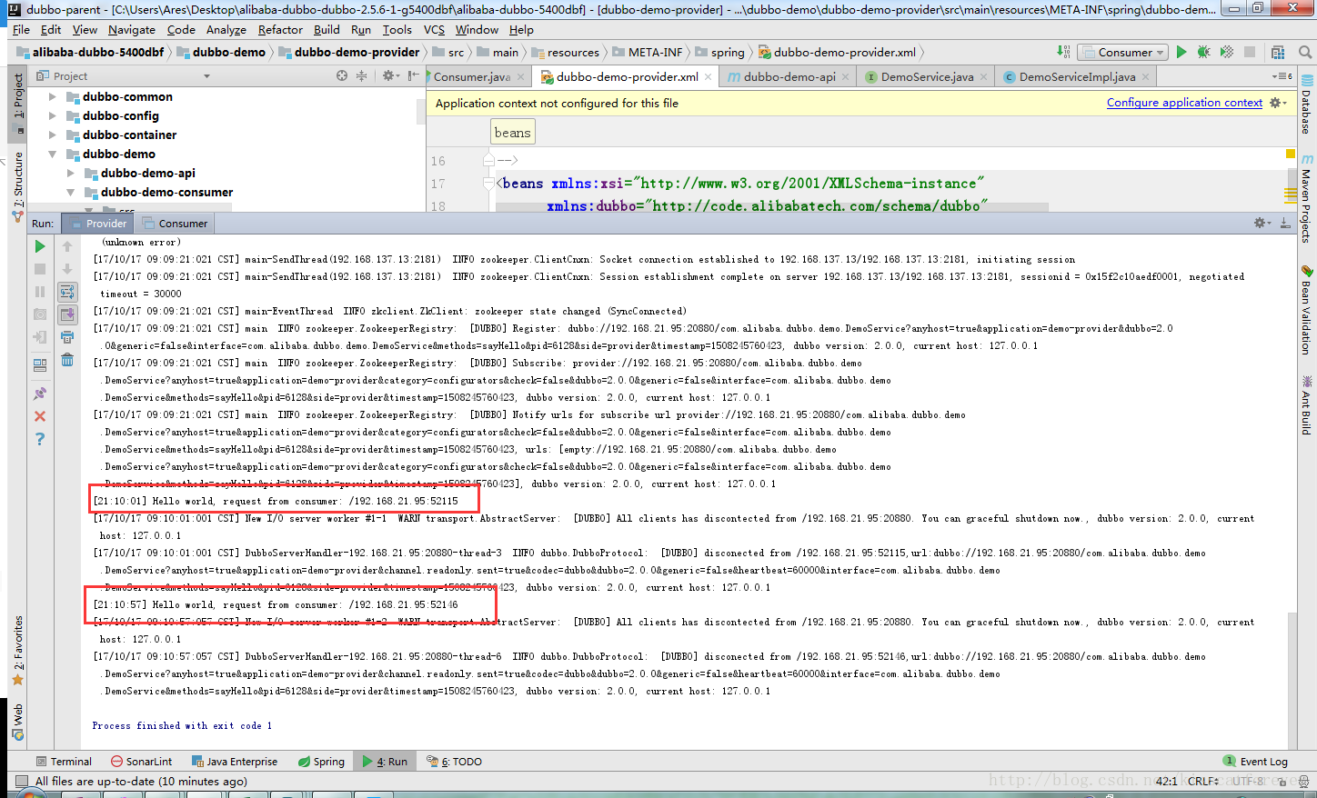Screen dimensions: 1317x798
Task: Open the Navigate menu
Action: 132,29
